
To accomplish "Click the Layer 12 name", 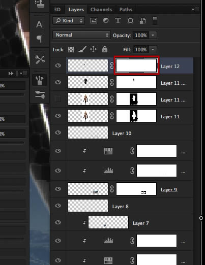I will tap(170, 67).
